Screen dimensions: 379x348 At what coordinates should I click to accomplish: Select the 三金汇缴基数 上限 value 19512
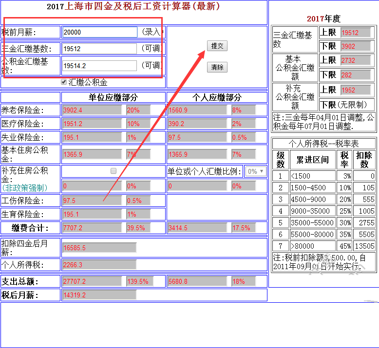point(356,33)
